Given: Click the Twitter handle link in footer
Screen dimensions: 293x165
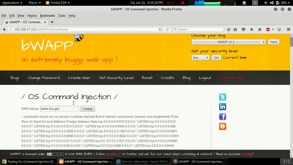Looking at the screenshot, I should [x=113, y=154].
